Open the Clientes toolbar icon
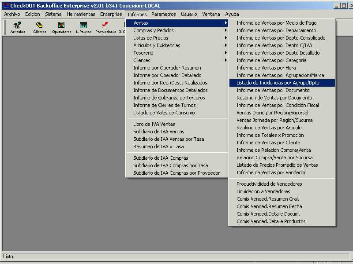The image size is (353, 264). point(39,27)
